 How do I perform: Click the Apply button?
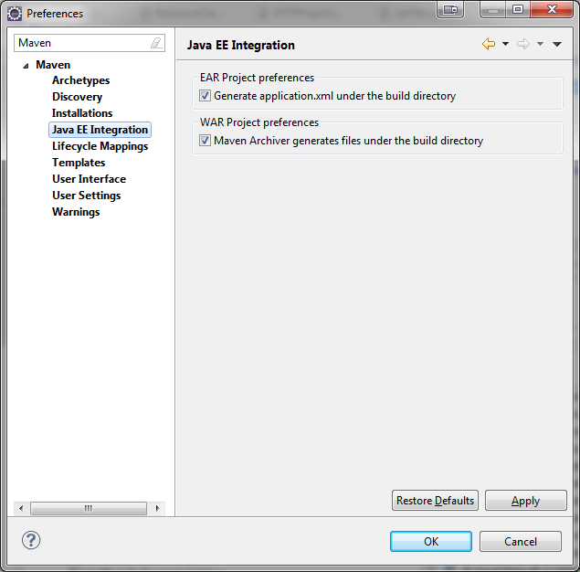click(x=525, y=500)
